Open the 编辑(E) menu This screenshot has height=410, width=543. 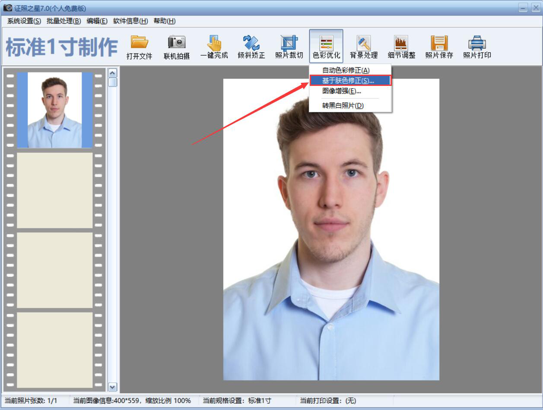click(x=97, y=21)
